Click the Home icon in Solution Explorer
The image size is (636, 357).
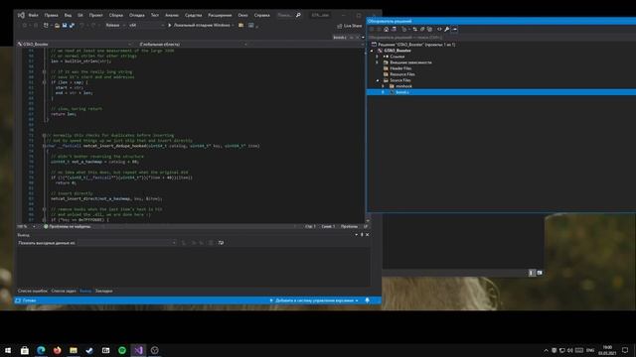click(x=387, y=29)
